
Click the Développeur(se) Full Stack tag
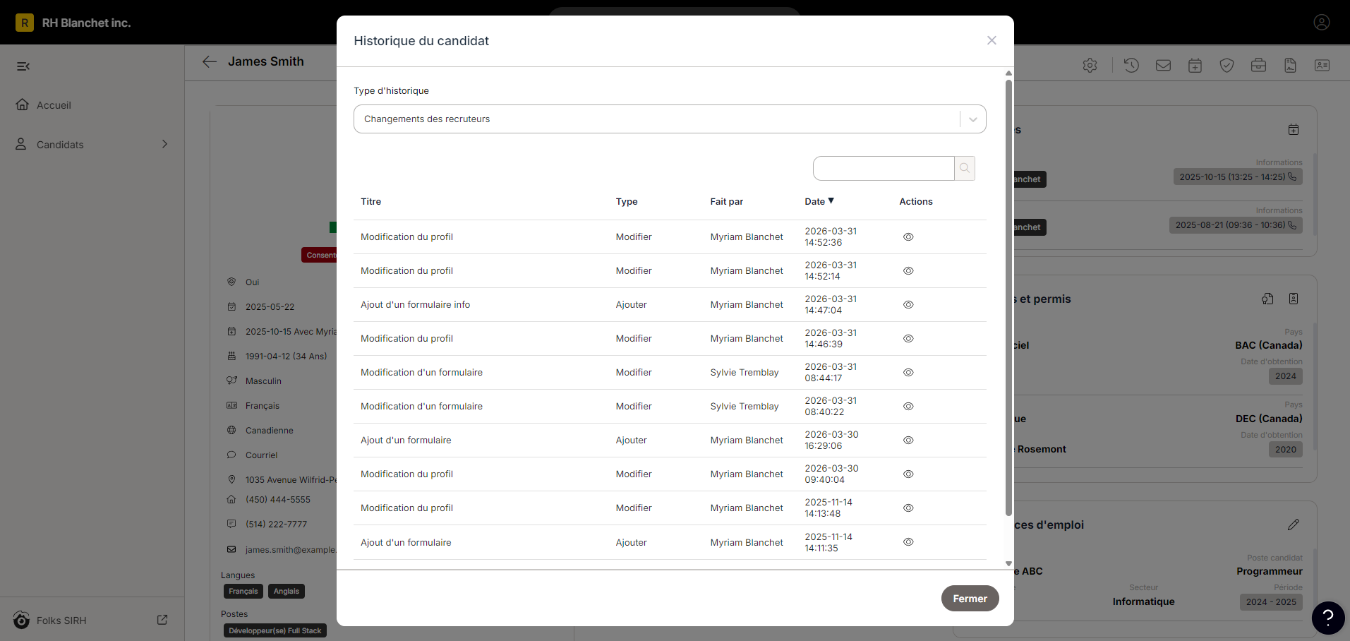click(x=275, y=631)
